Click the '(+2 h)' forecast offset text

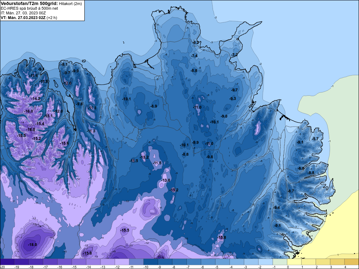(52, 18)
